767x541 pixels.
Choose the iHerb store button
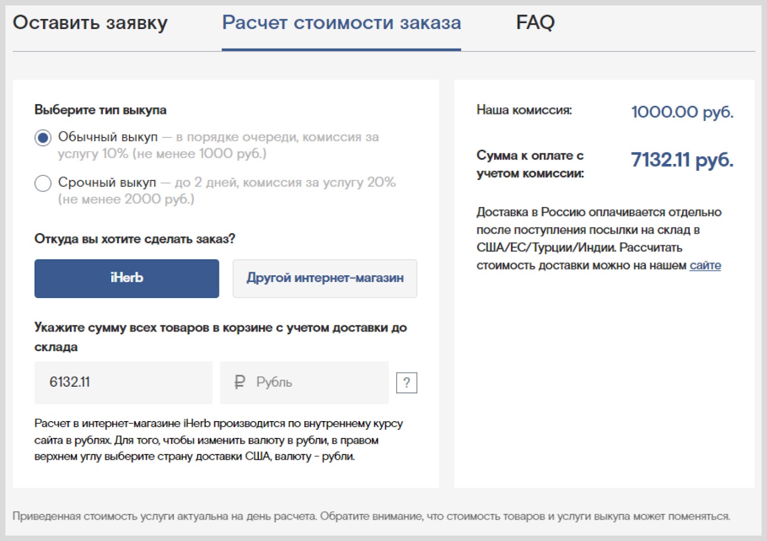127,278
